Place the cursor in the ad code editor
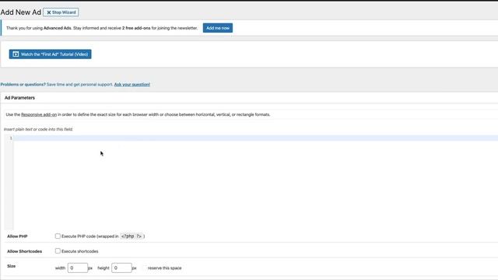 point(255,183)
